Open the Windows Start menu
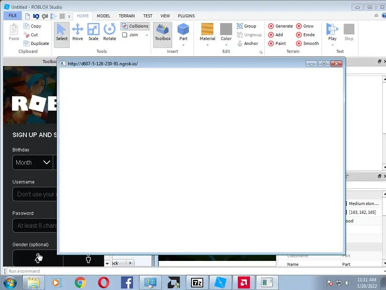This screenshot has height=290, width=386. pos(10,282)
